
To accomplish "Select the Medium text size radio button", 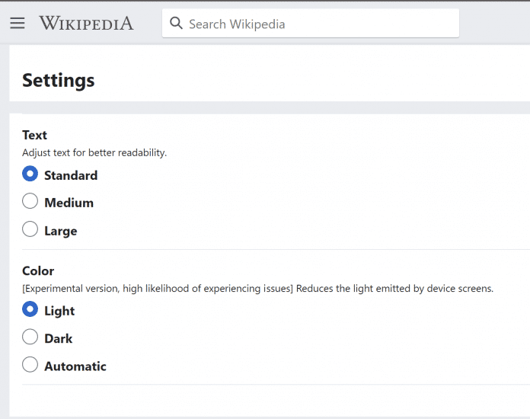I will [30, 201].
